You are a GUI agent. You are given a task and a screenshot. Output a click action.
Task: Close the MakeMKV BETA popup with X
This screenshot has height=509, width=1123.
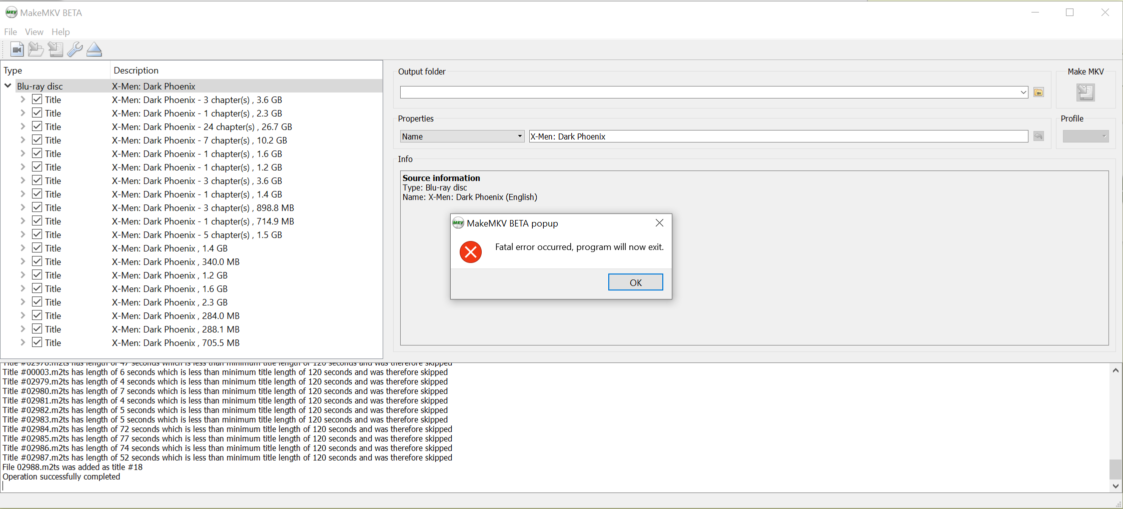[x=659, y=223]
